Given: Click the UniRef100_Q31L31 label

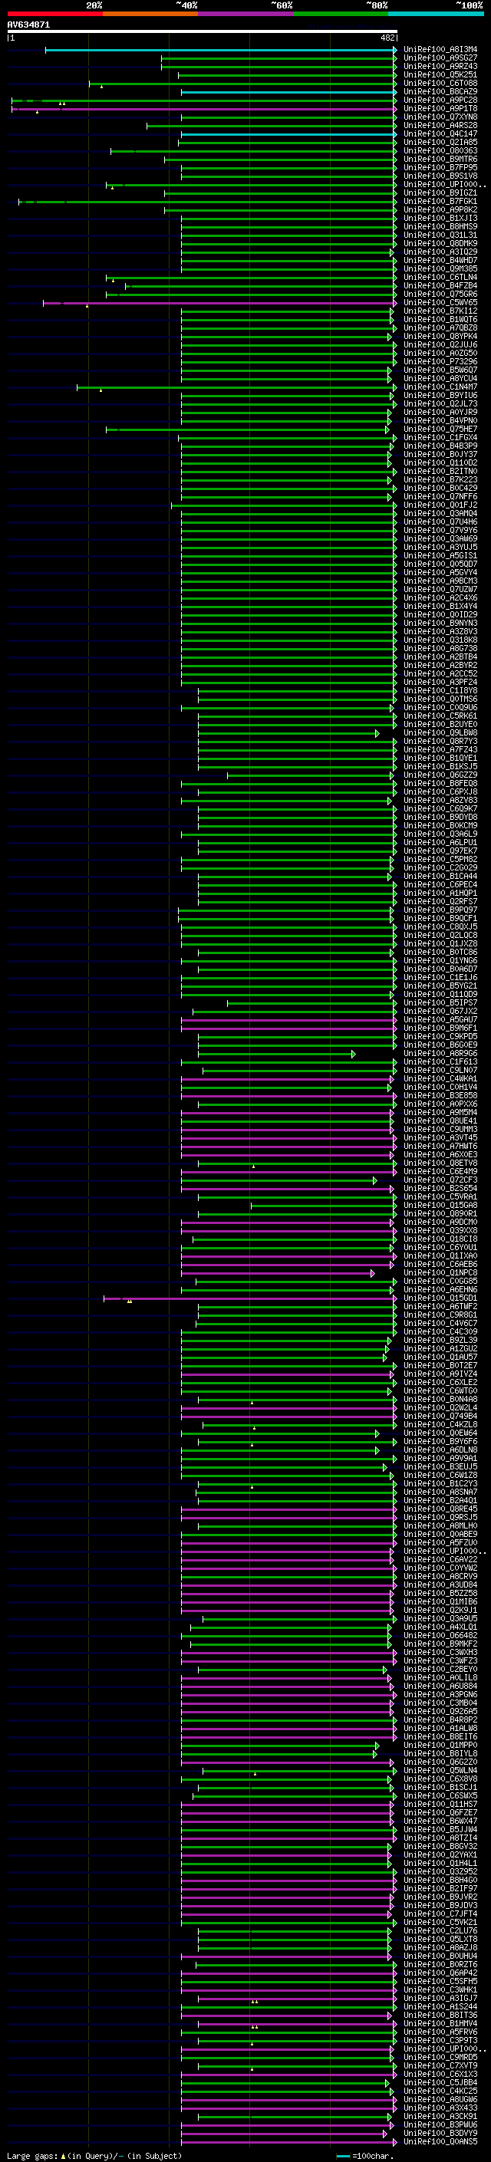Looking at the screenshot, I should pyautogui.click(x=440, y=236).
